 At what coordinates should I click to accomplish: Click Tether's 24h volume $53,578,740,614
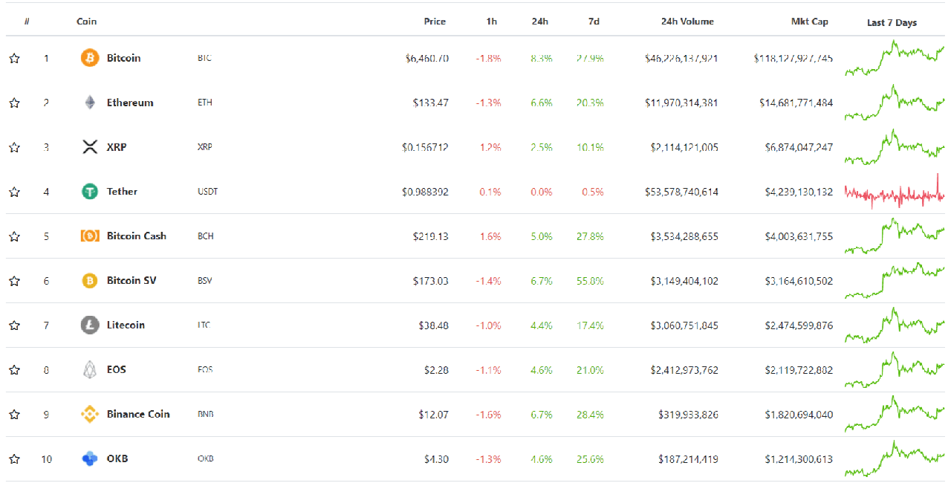tap(681, 192)
